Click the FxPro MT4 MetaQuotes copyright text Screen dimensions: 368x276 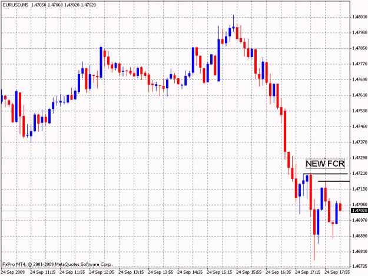click(x=58, y=264)
